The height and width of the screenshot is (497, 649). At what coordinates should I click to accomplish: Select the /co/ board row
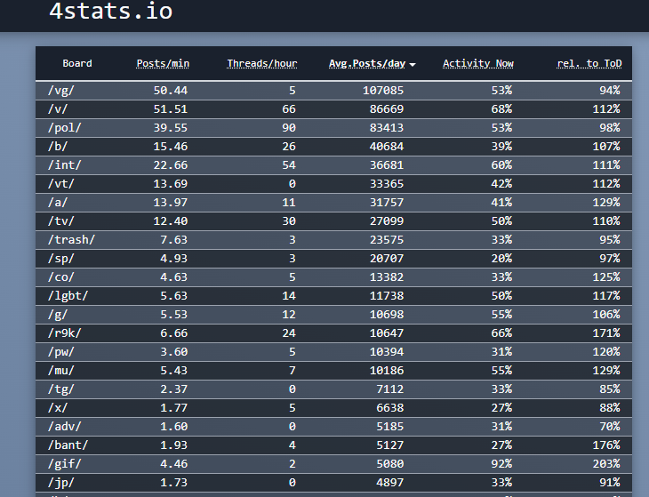click(x=333, y=277)
